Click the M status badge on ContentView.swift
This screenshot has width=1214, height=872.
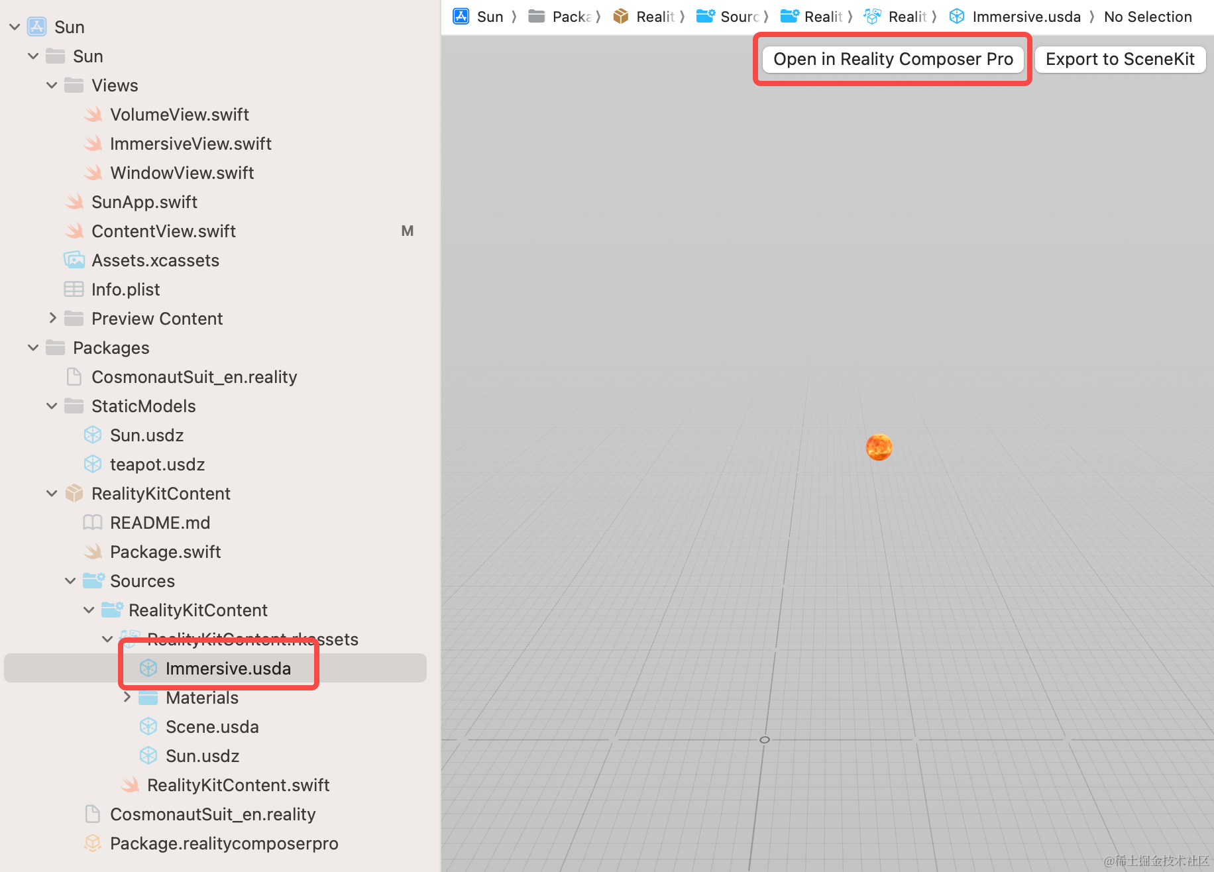(408, 231)
